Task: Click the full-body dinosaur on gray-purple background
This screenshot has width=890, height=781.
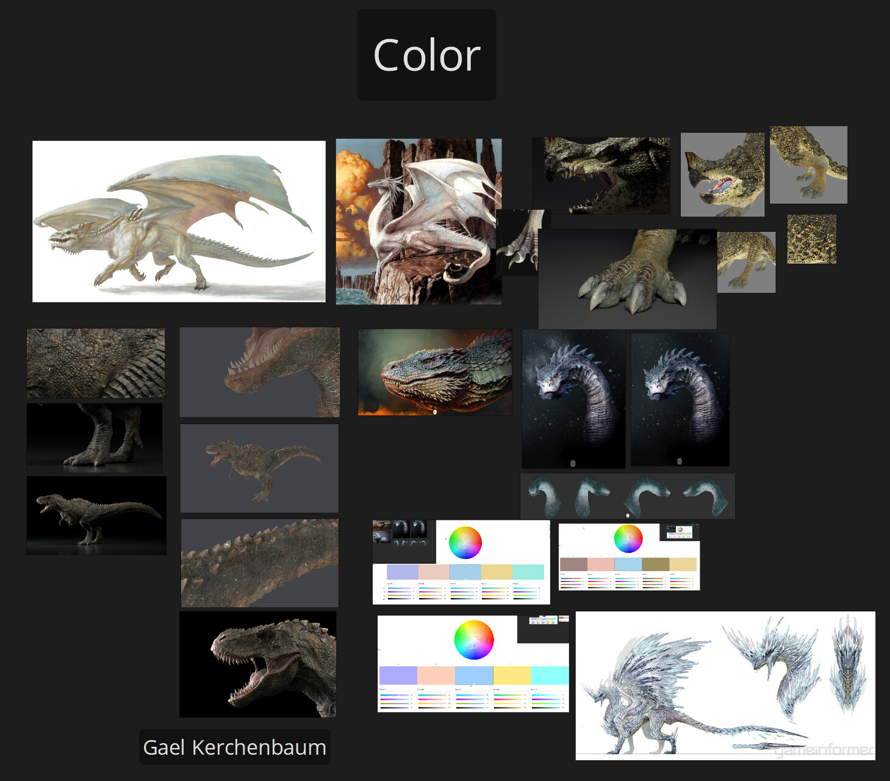Action: (259, 468)
